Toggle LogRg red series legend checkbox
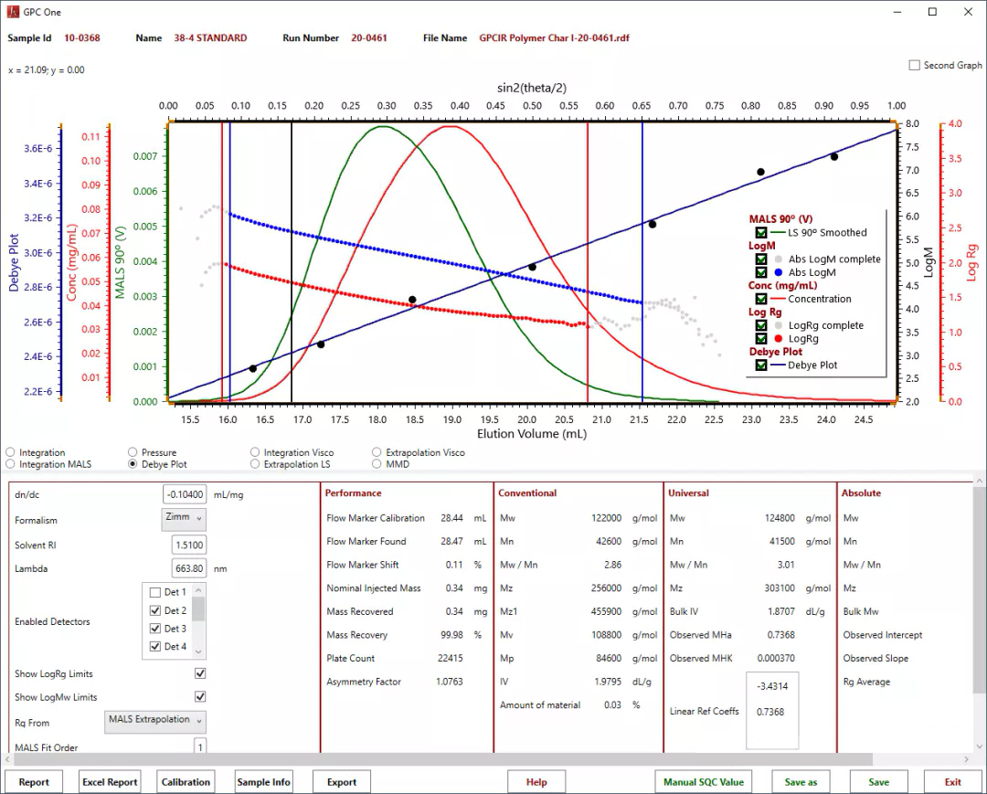 tap(761, 338)
